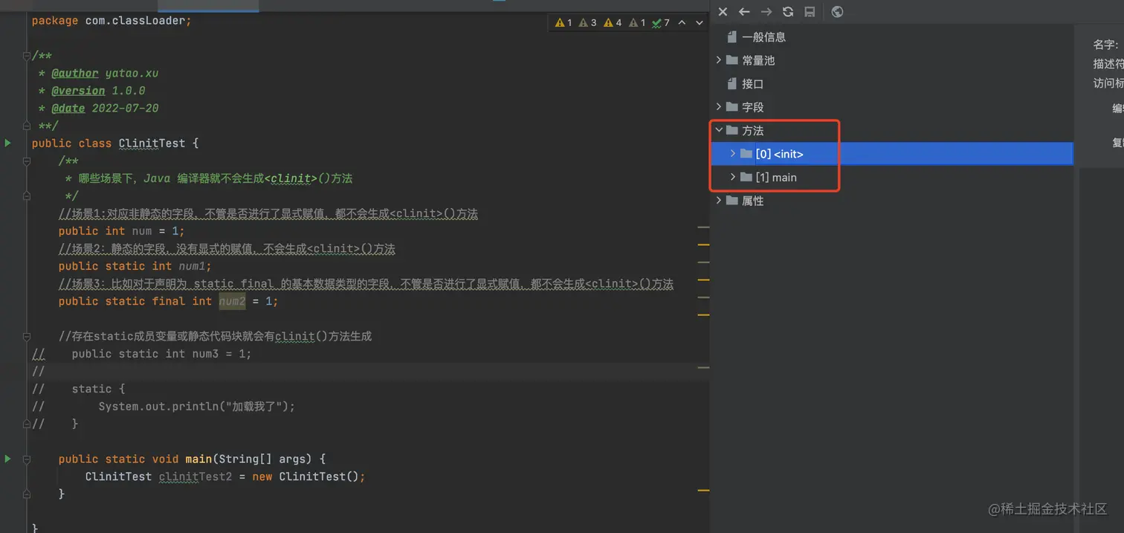Jump to previous highlighted problem with up arrow

pos(682,23)
